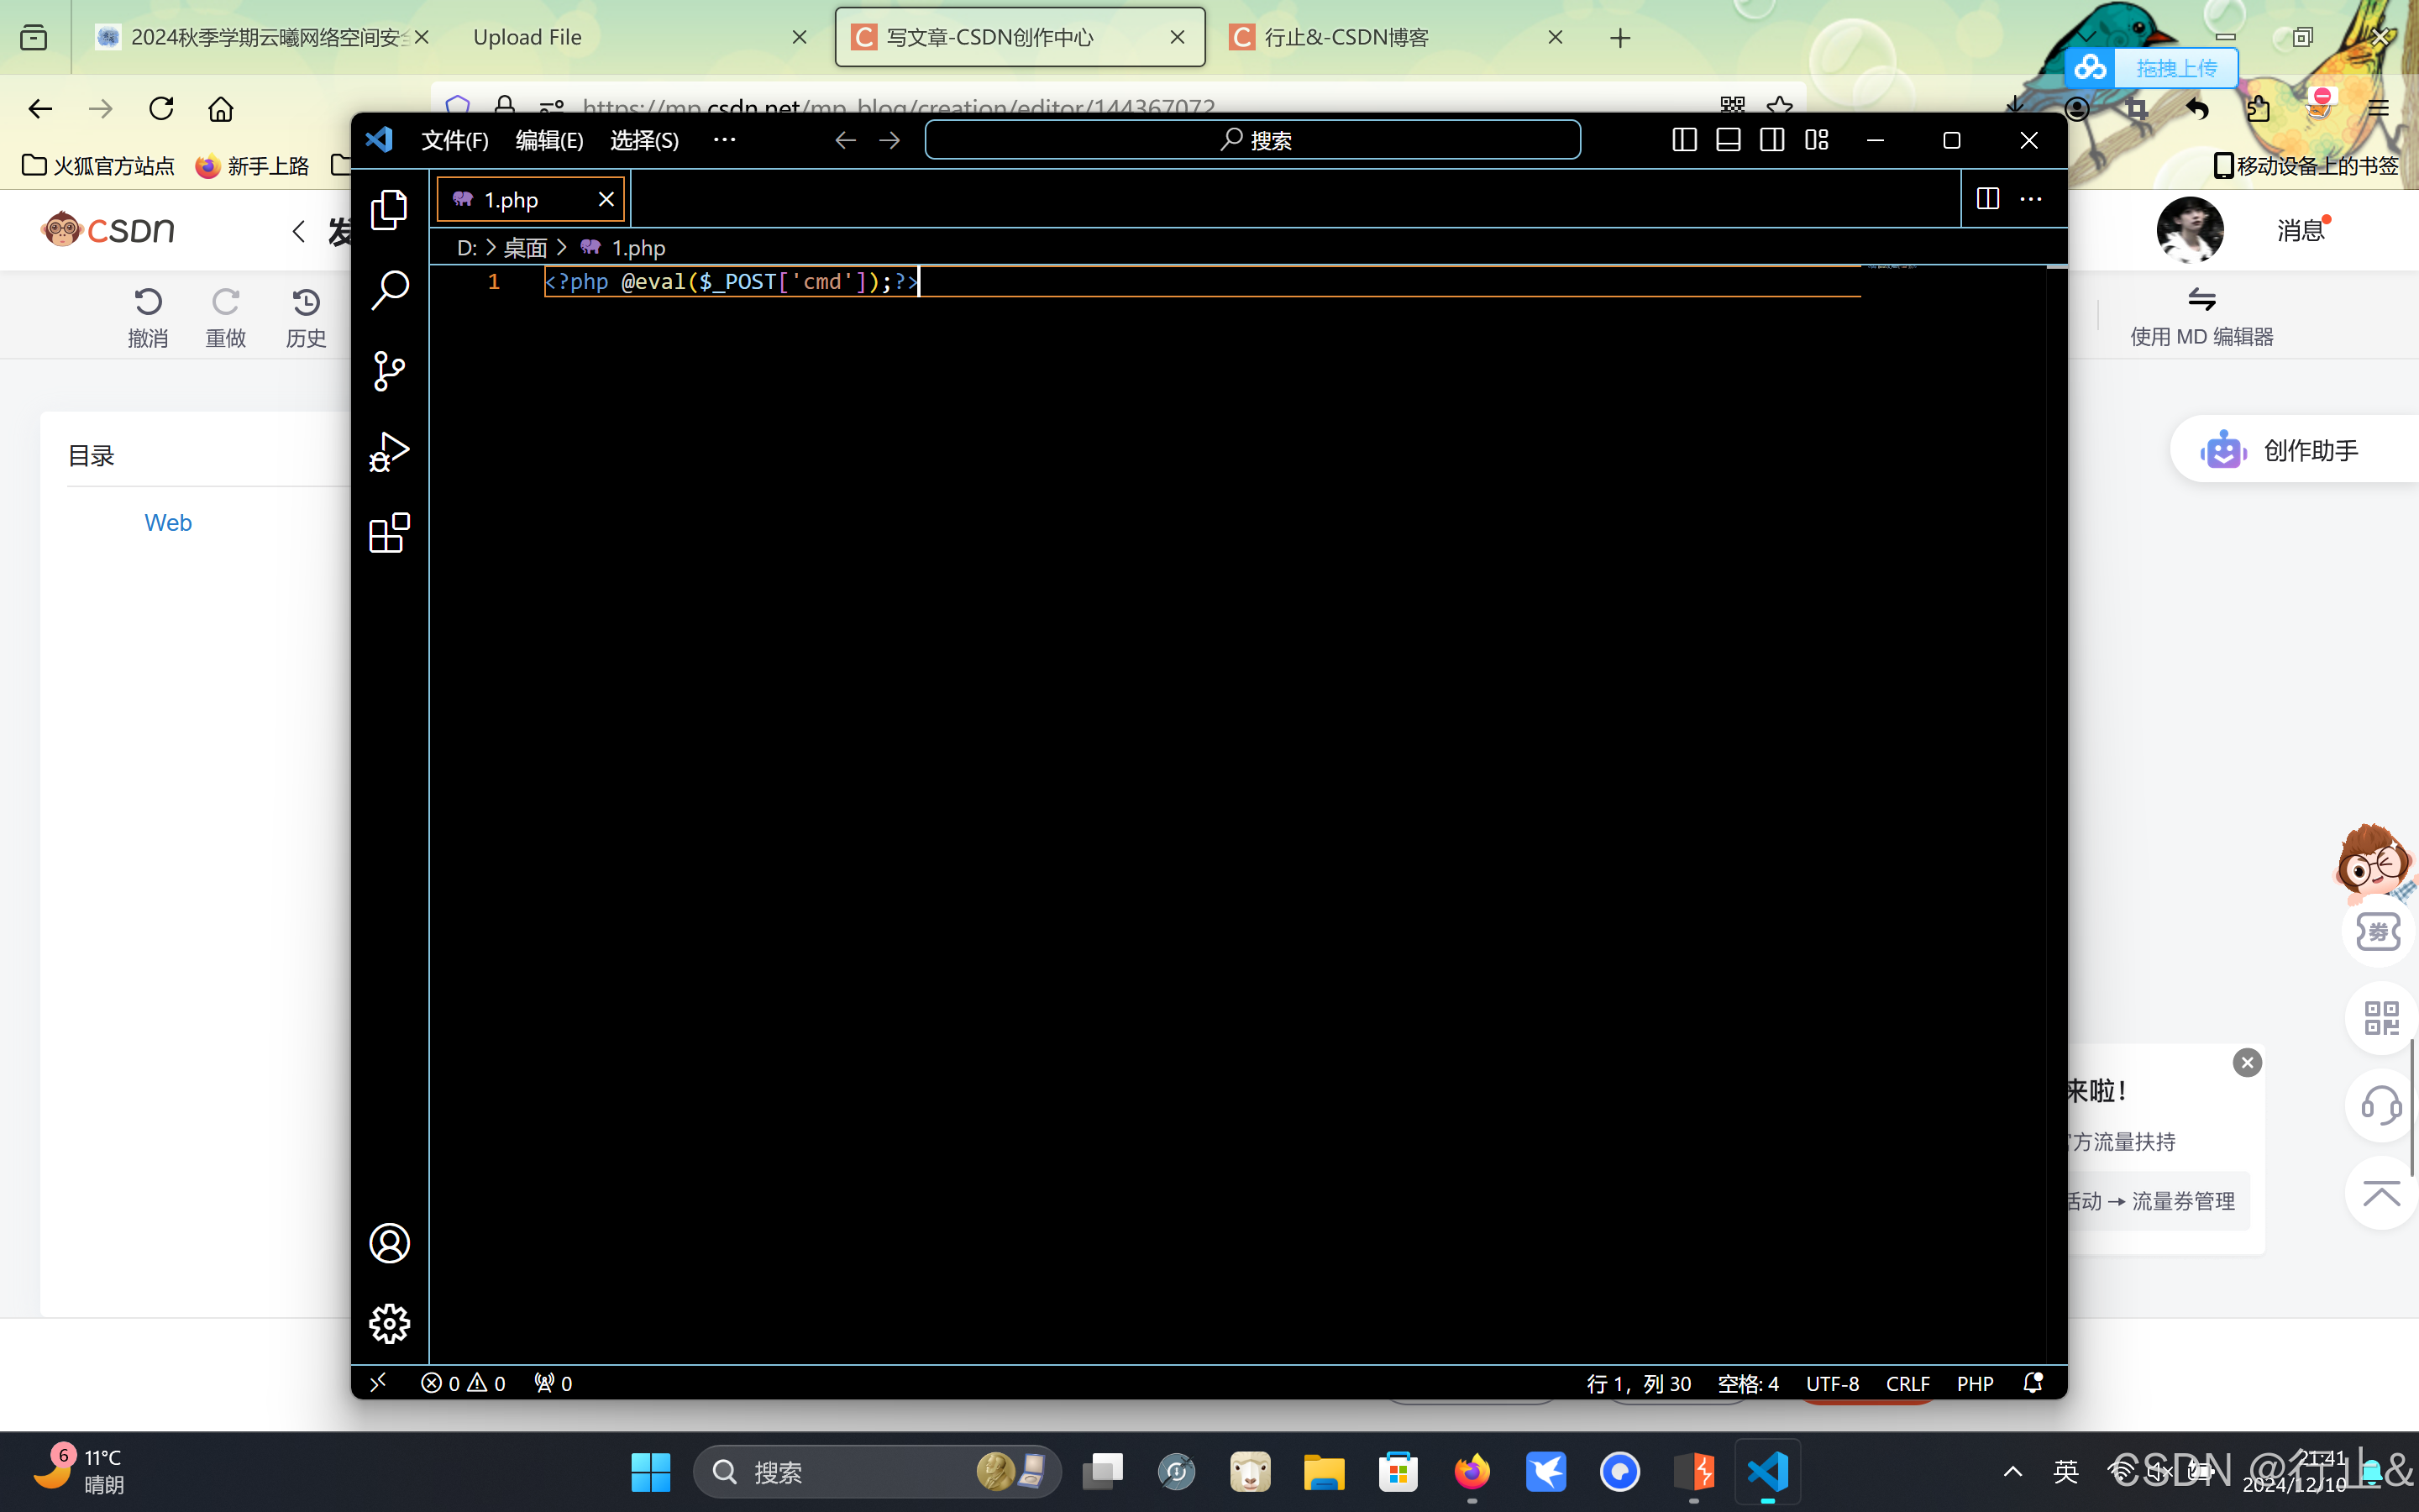Split the editor to the right
This screenshot has width=2419, height=1512.
pos(1987,199)
